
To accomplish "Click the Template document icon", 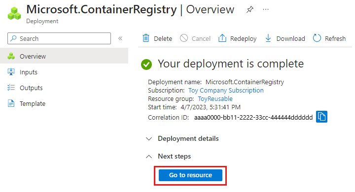I will [x=11, y=103].
